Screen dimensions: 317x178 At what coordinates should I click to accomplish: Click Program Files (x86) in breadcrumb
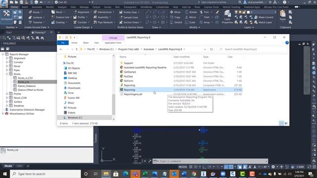129,49
